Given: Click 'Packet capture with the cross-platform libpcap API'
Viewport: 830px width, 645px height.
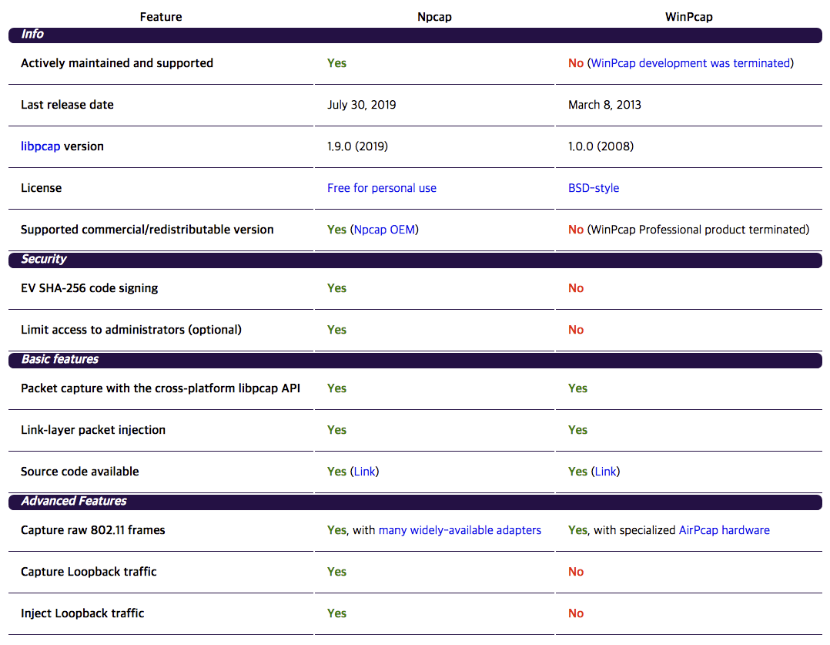Looking at the screenshot, I should (x=160, y=388).
